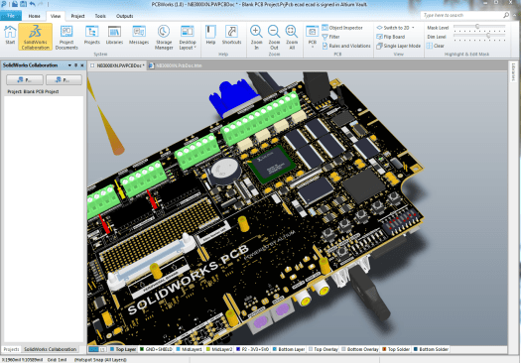Click the Open document icon in quick access toolbar
The width and height of the screenshot is (521, 363).
point(15,4)
